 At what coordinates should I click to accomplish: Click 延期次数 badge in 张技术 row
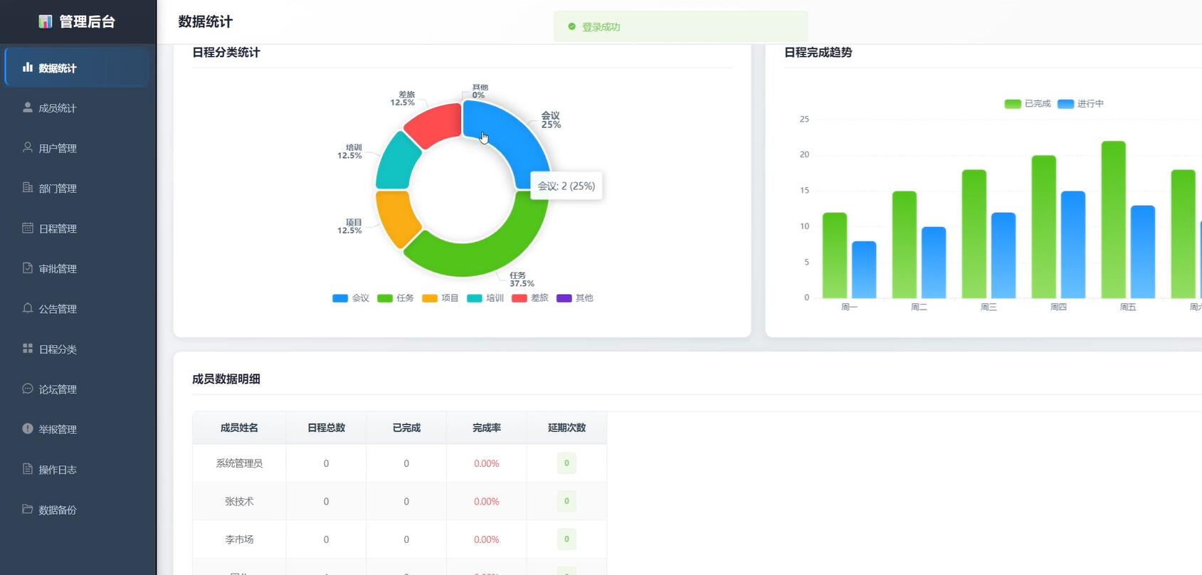(566, 501)
